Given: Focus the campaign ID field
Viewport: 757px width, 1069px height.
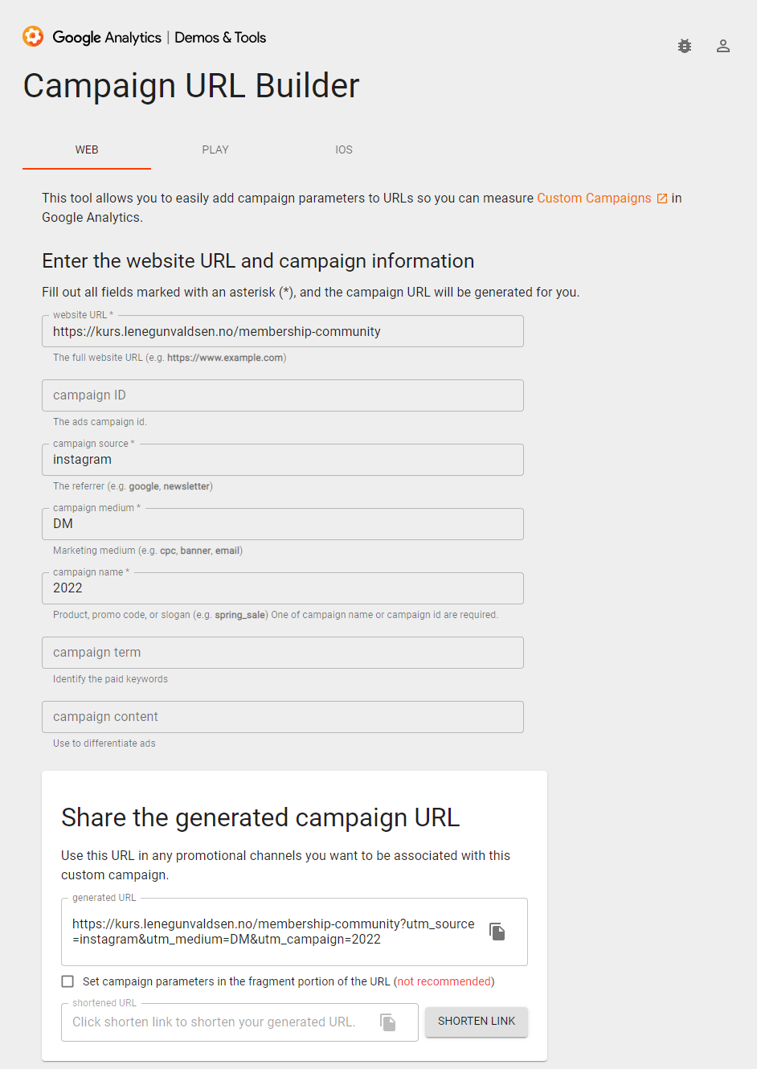Looking at the screenshot, I should coord(283,395).
